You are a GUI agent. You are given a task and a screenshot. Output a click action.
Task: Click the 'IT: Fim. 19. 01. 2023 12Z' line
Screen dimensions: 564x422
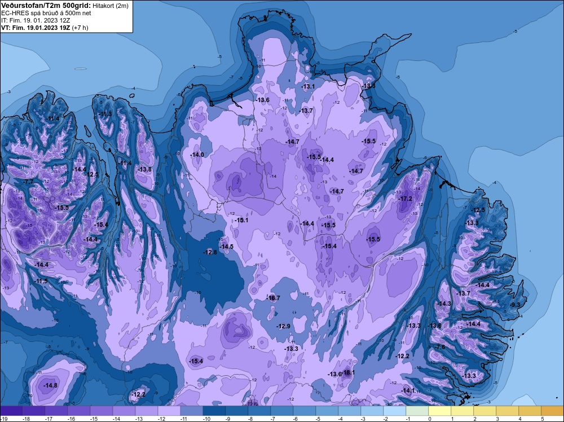tap(36, 20)
